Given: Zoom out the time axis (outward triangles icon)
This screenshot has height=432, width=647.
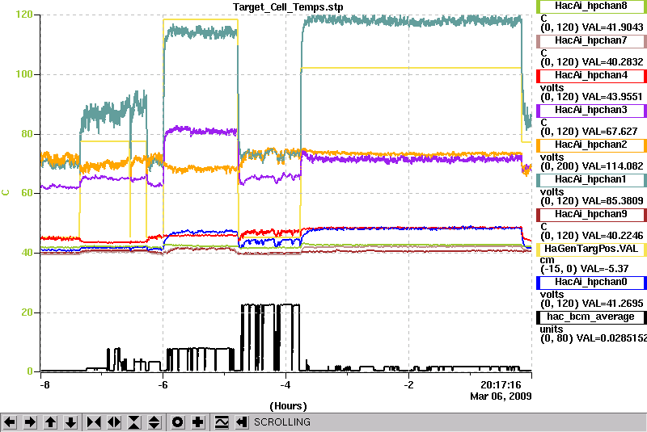Looking at the screenshot, I should coord(114,422).
